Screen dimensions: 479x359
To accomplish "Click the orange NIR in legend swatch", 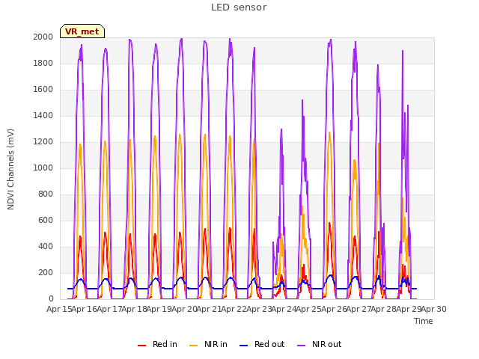I will click(193, 346).
